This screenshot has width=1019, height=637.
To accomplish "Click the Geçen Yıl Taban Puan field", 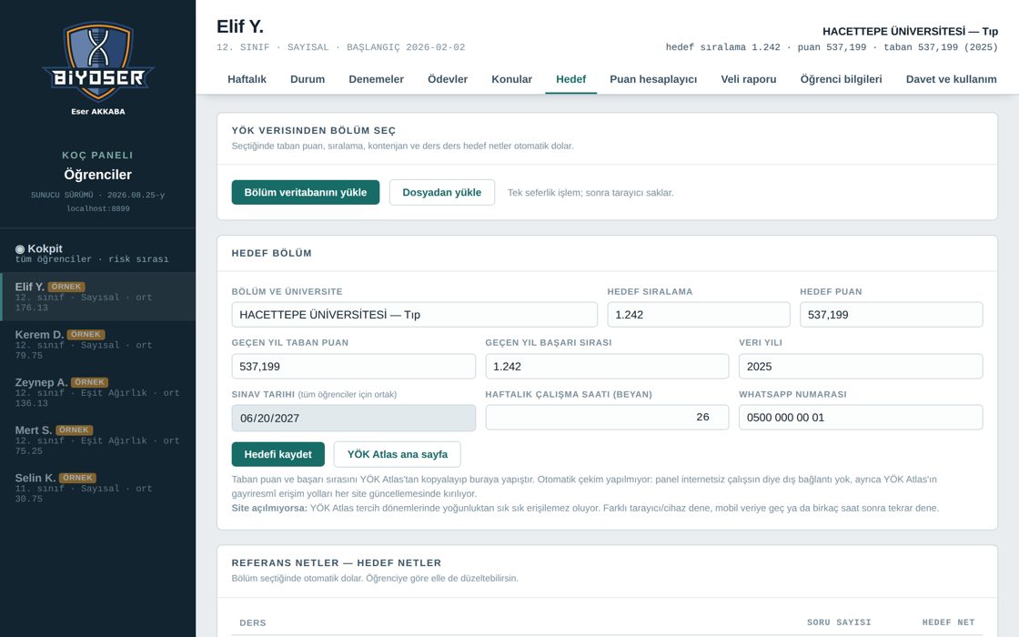I will point(354,367).
